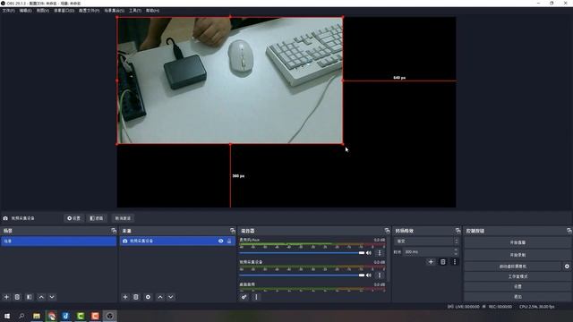
Task: Remove selected scene with trash icon
Action: pos(17,297)
